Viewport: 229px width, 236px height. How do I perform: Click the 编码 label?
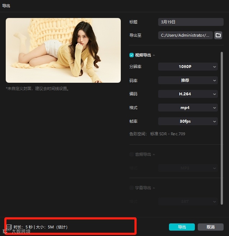[x=133, y=94]
